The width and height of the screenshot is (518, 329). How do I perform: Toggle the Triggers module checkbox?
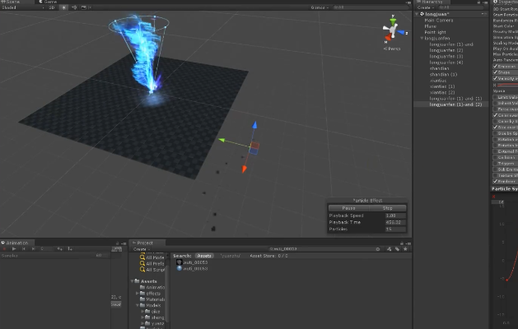[495, 164]
